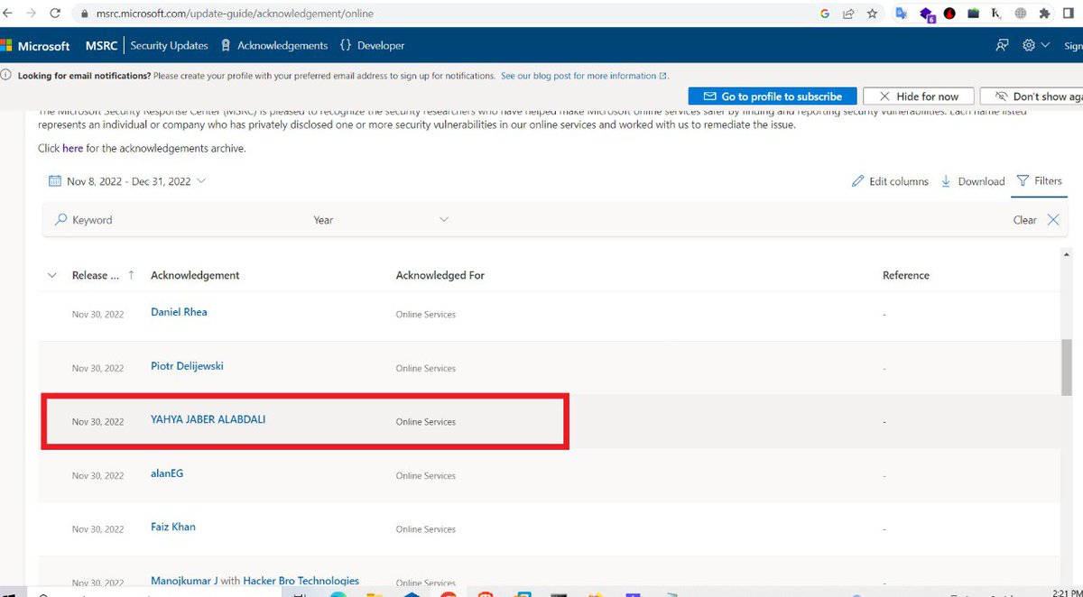Open YAHYA JABER ALABDALI link
This screenshot has width=1083, height=597.
(x=208, y=419)
